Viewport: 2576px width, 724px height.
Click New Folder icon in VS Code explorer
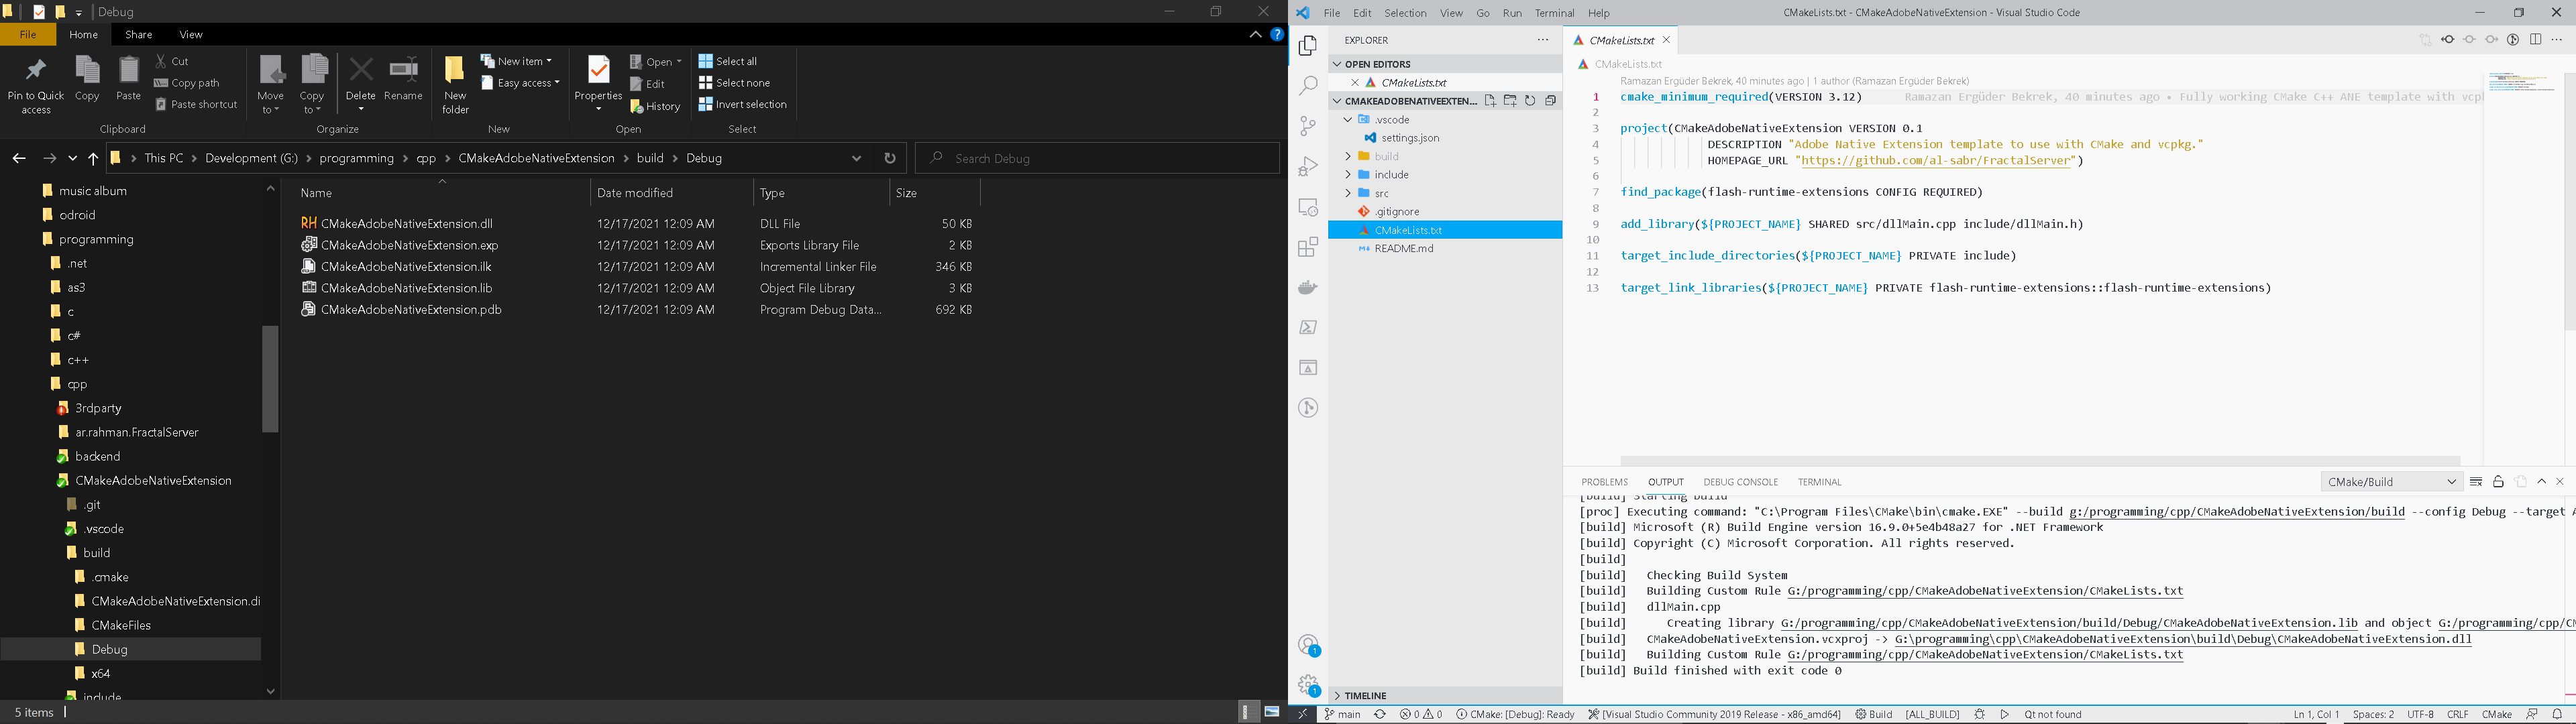point(1510,101)
